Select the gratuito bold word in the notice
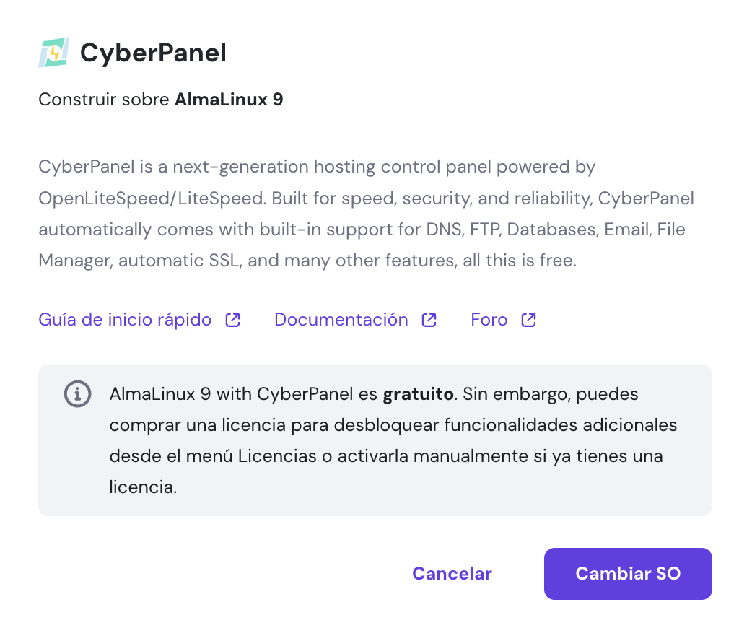Screen dimensions: 752x641 [x=417, y=394]
